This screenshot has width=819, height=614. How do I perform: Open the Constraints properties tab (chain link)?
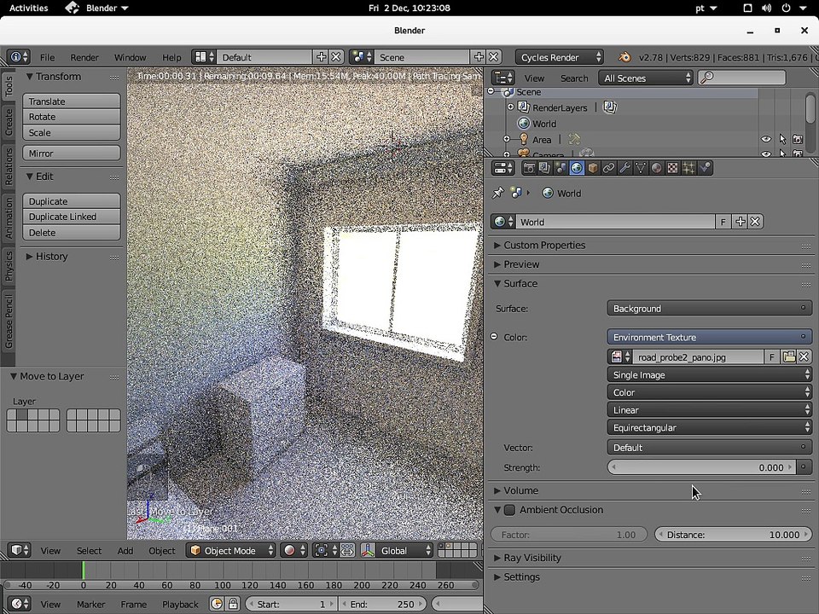[x=608, y=168]
